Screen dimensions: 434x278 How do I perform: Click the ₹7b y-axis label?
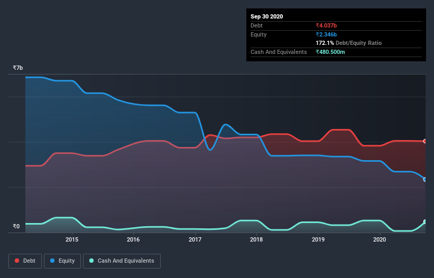pos(18,68)
